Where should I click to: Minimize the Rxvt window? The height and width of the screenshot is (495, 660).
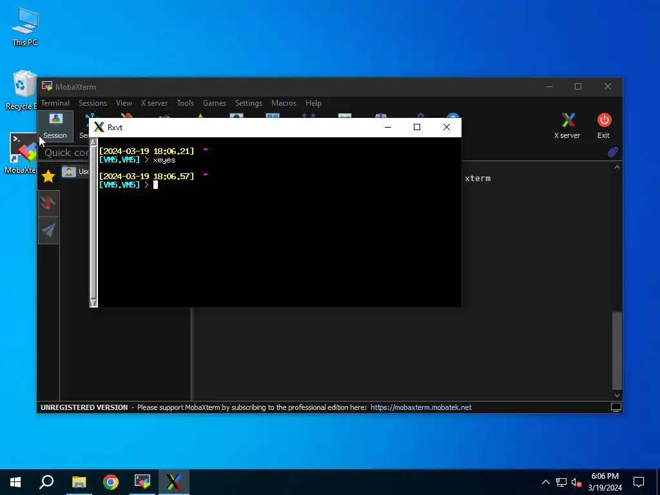[388, 127]
